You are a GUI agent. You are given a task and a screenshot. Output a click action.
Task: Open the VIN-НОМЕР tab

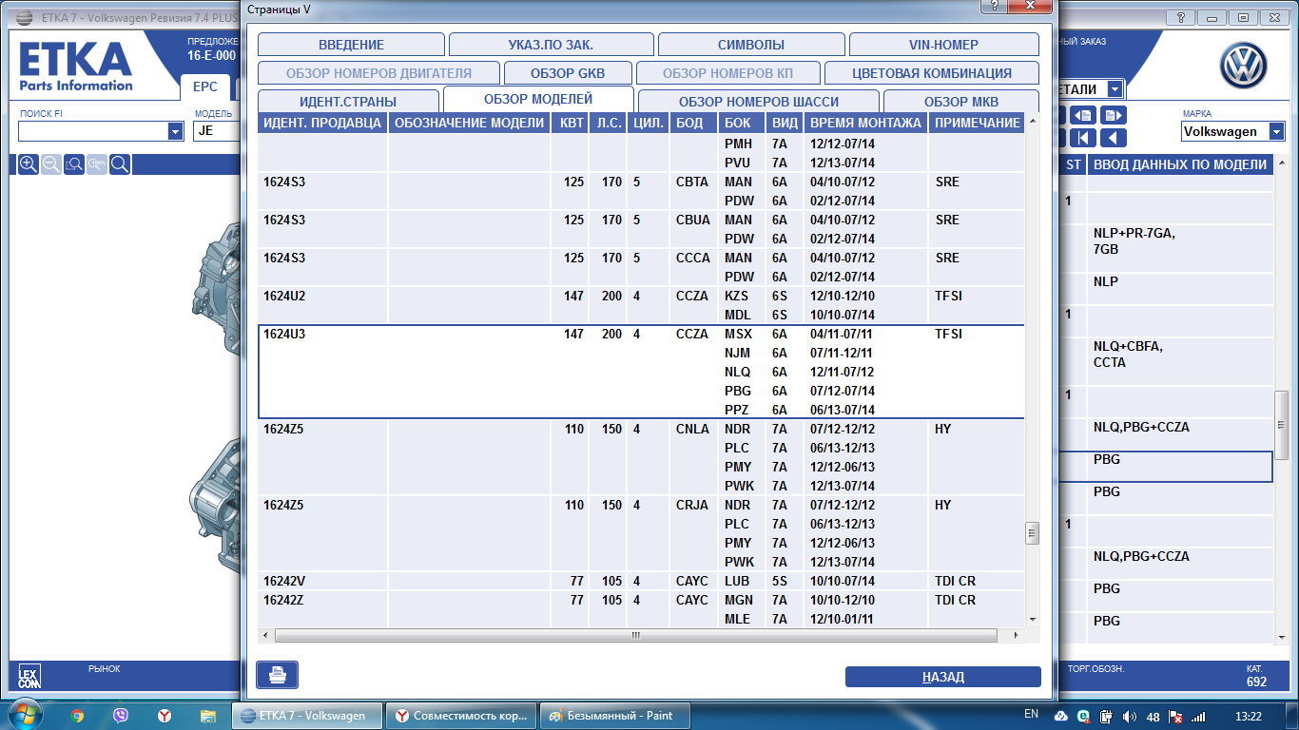click(x=943, y=45)
